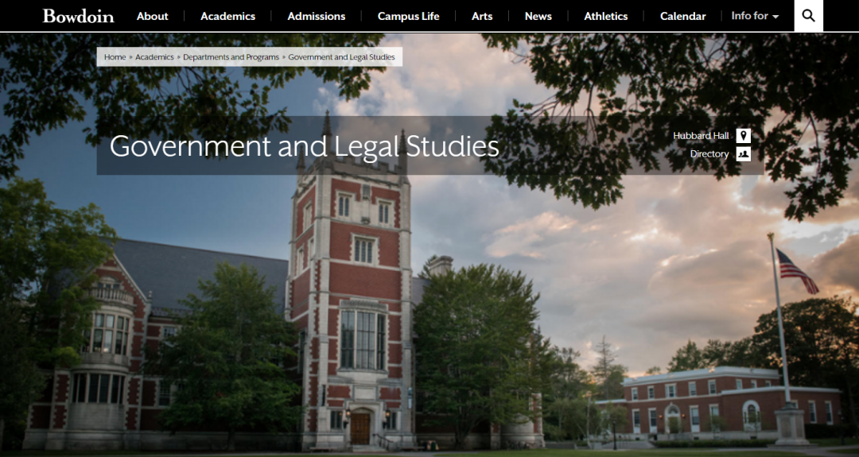This screenshot has height=457, width=859.
Task: Open the Athletics menu
Action: (x=606, y=17)
